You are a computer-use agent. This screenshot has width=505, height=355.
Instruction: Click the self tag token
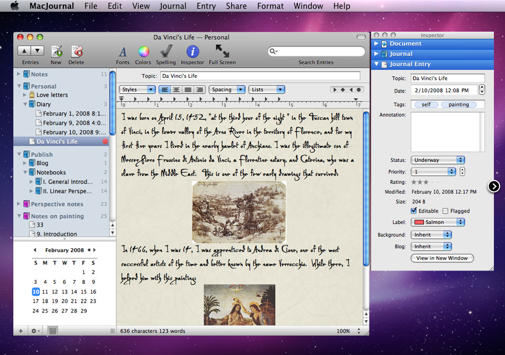pyautogui.click(x=426, y=104)
